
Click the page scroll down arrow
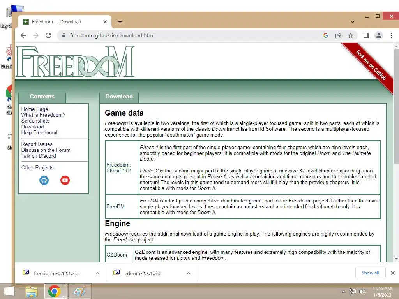click(396, 259)
